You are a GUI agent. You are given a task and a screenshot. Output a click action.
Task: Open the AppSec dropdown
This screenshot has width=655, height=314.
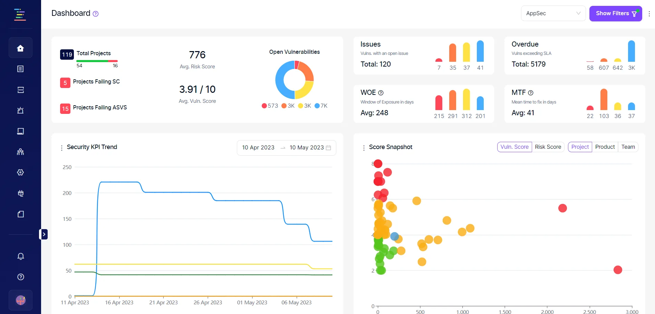(x=553, y=13)
